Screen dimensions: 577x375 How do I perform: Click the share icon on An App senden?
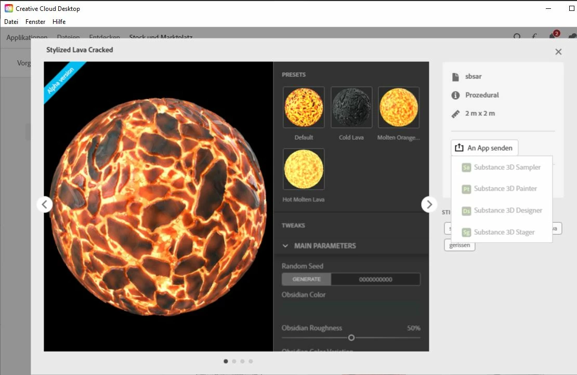click(459, 148)
